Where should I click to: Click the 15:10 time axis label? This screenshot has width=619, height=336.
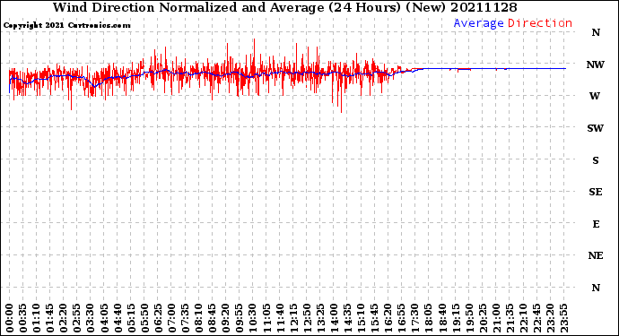361,319
